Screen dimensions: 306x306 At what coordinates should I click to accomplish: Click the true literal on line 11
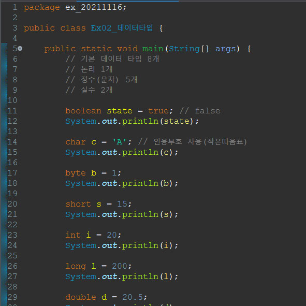pyautogui.click(x=158, y=111)
